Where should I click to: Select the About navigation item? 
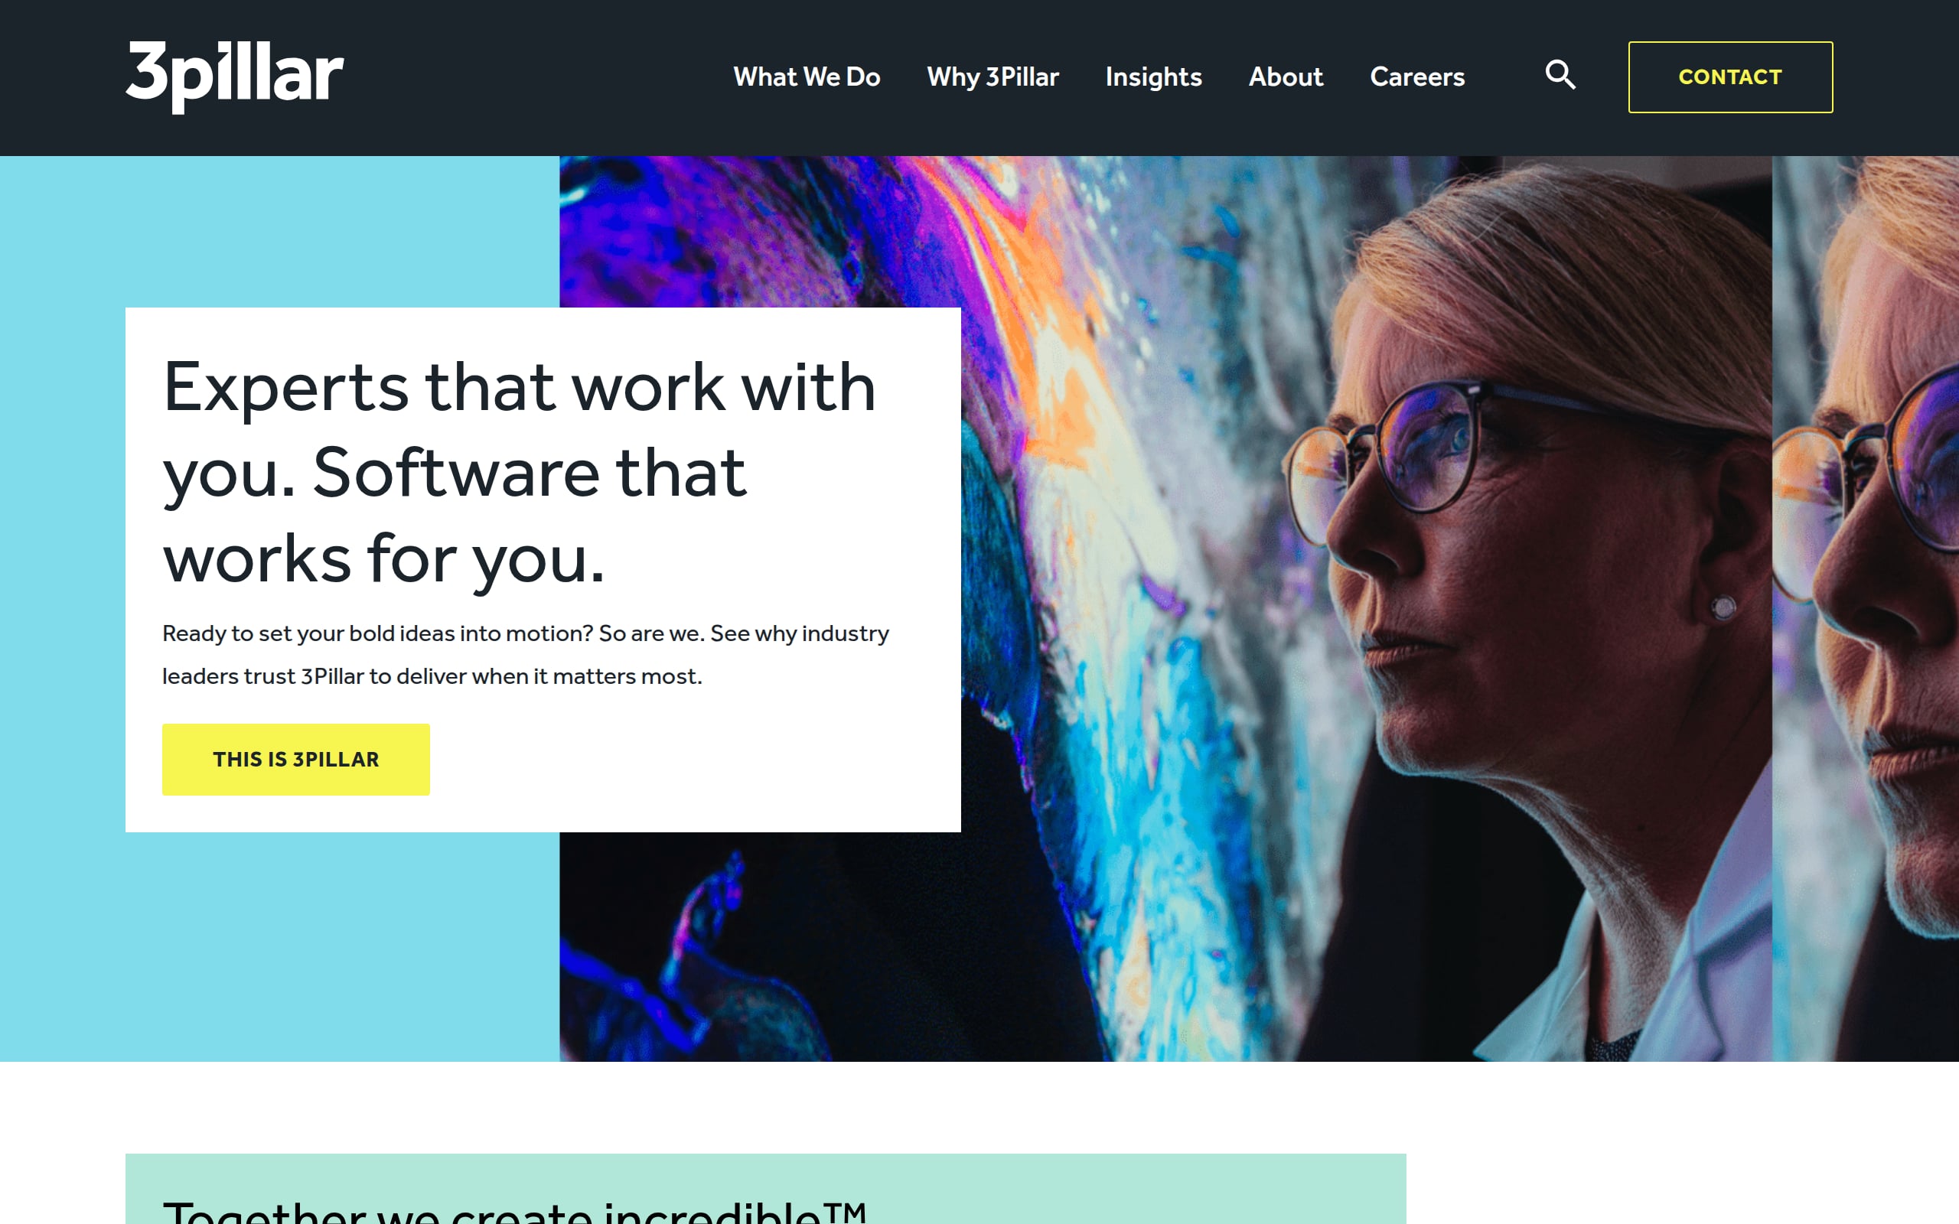point(1286,77)
